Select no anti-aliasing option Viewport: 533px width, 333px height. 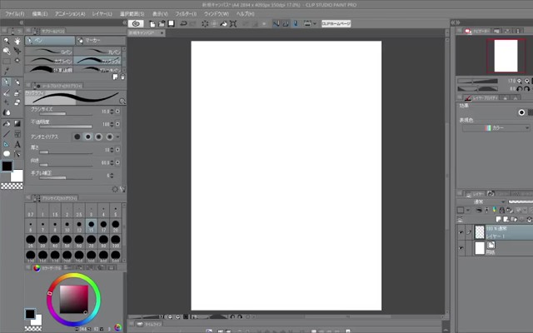77,137
